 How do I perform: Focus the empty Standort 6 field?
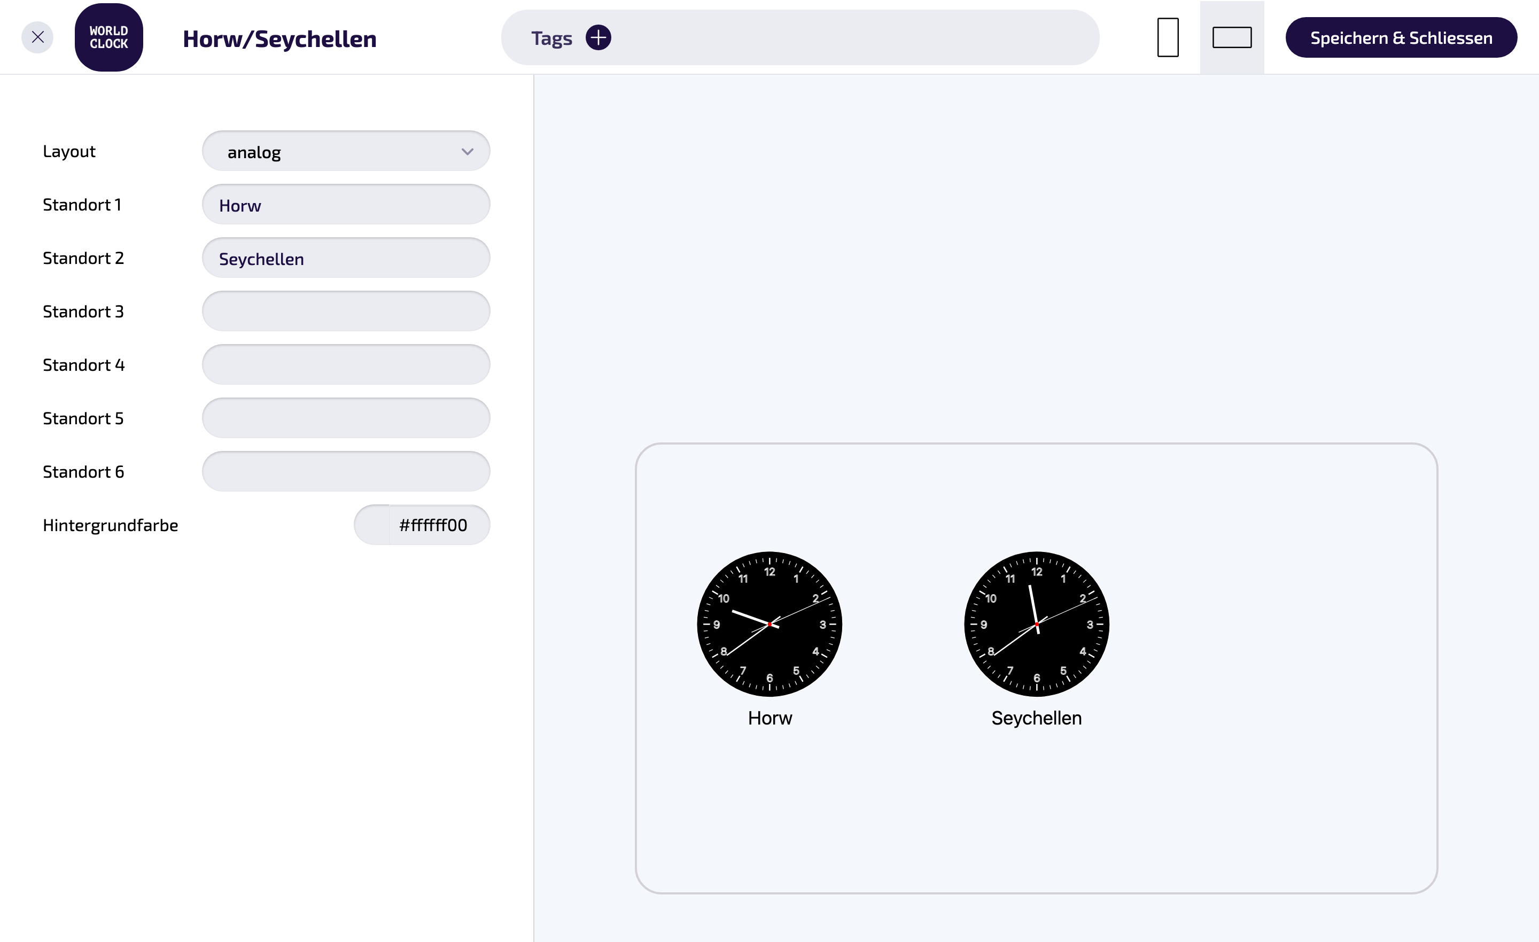(x=346, y=472)
